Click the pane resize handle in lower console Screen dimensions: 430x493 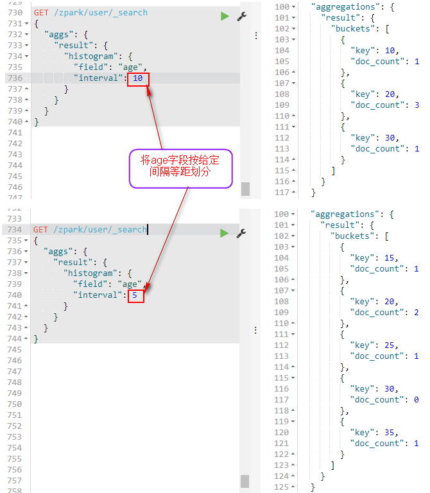point(255,330)
